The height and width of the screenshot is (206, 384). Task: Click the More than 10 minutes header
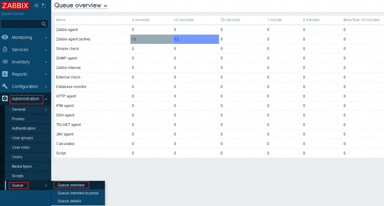(x=361, y=20)
